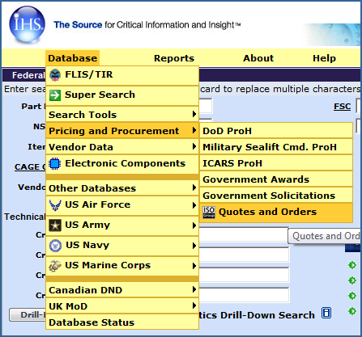Open Database Status menu entry
The image size is (362, 337).
(x=122, y=322)
